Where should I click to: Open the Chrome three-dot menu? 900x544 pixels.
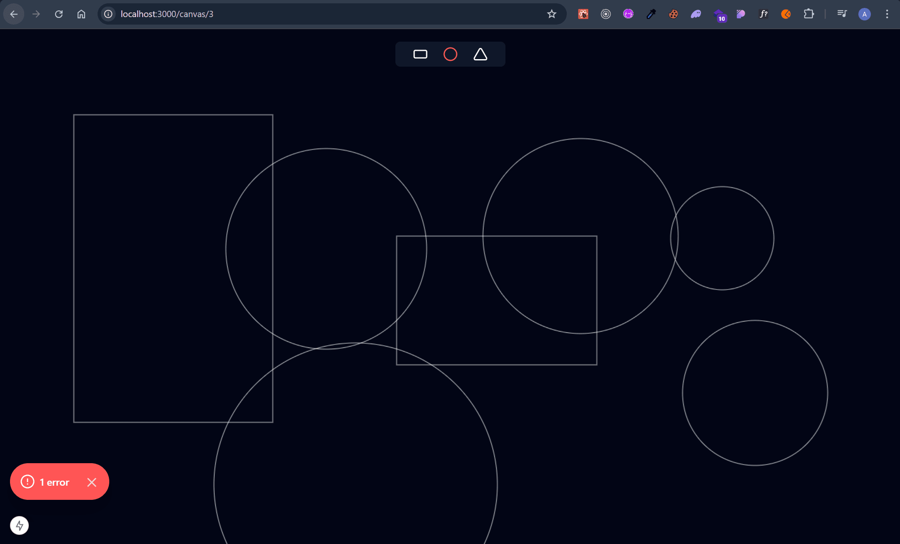[x=887, y=14]
